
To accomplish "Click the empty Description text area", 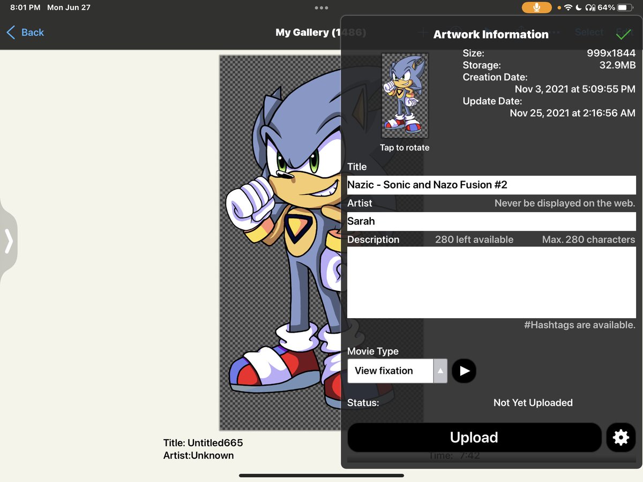I will click(491, 283).
